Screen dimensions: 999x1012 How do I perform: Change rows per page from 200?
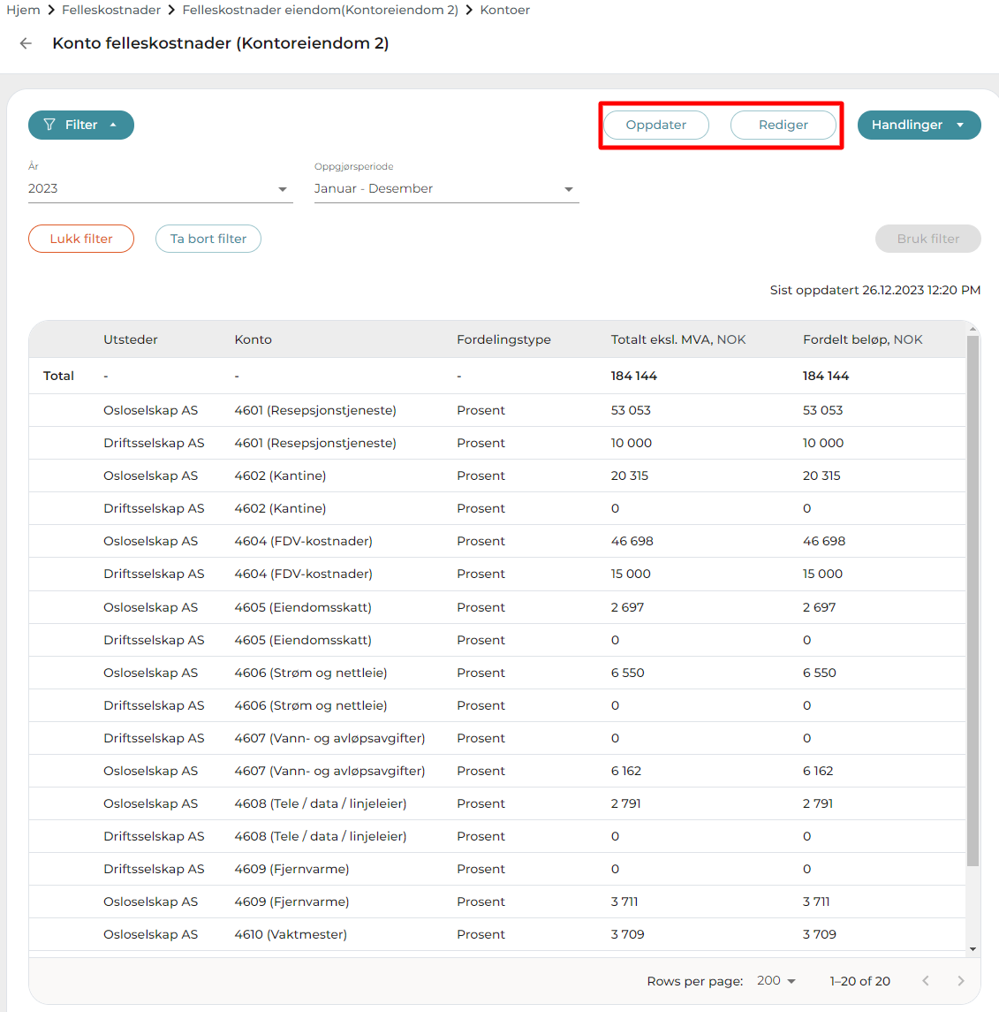tap(776, 980)
